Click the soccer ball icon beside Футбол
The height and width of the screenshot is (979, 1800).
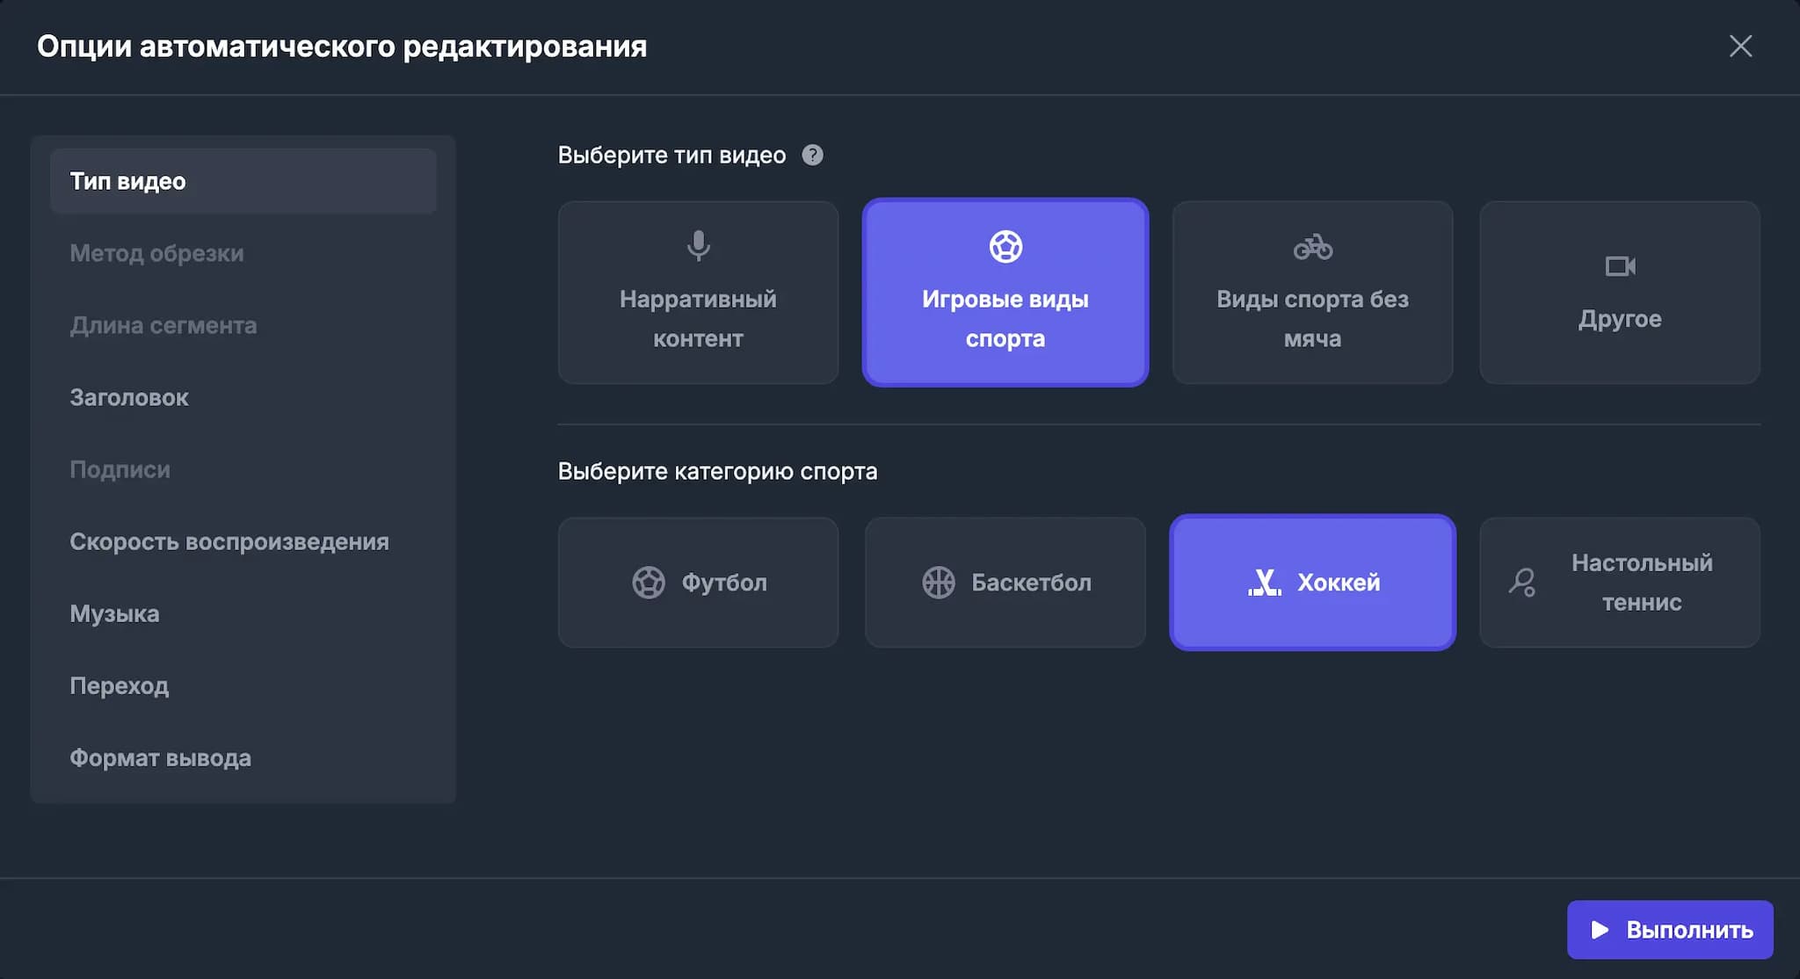tap(649, 583)
